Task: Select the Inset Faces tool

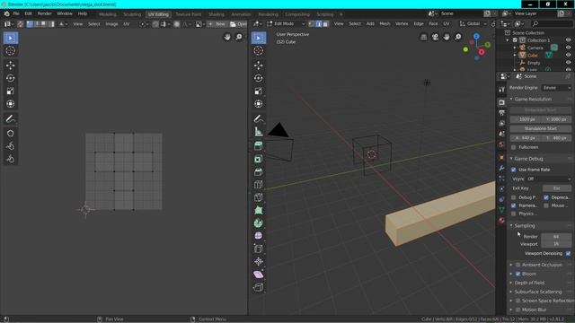Action: pos(259,159)
